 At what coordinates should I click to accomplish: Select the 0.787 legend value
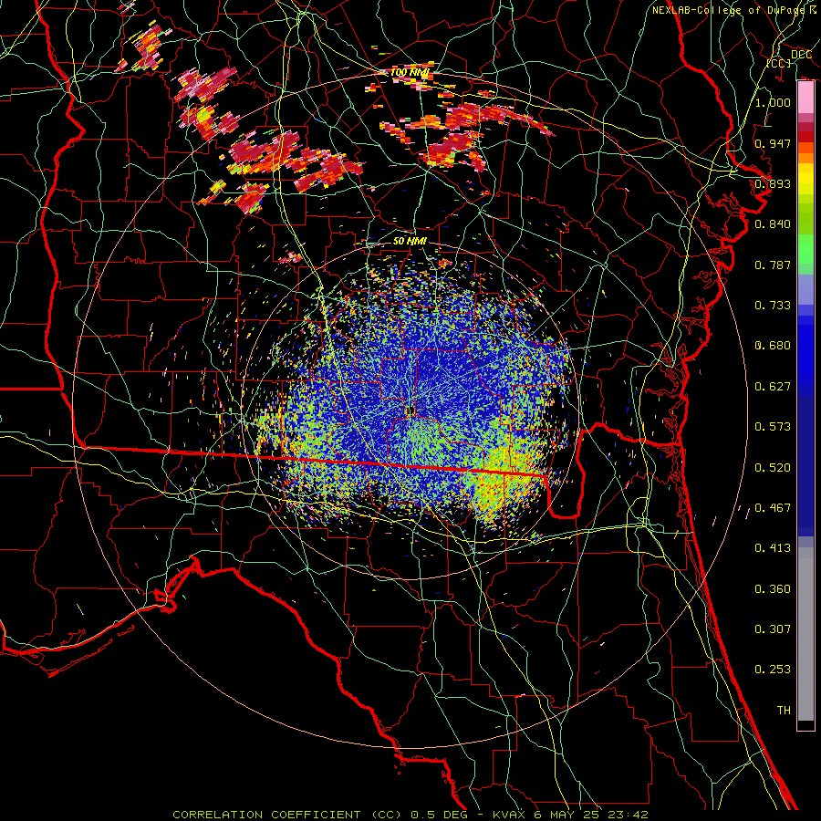(x=773, y=265)
